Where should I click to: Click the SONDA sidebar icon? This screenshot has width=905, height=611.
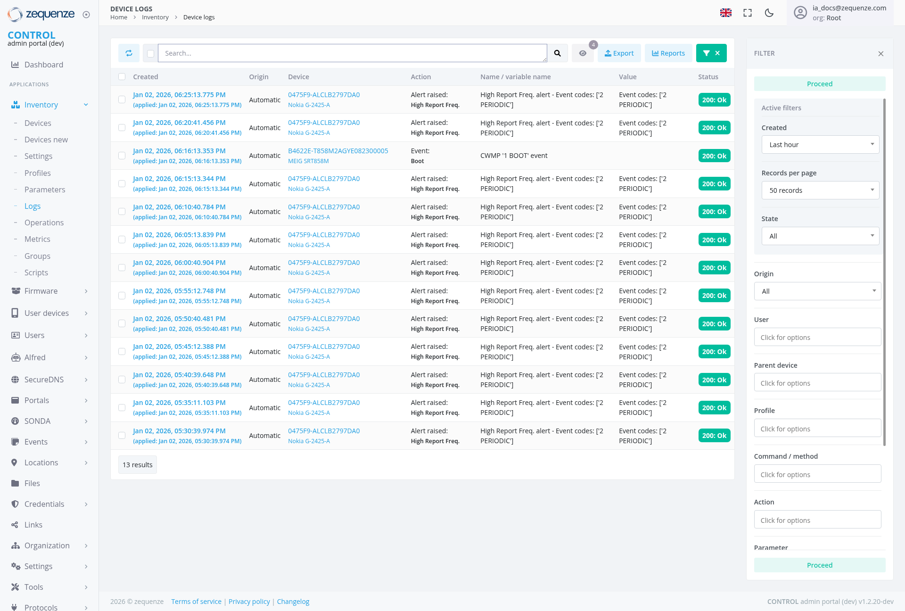[x=15, y=421]
